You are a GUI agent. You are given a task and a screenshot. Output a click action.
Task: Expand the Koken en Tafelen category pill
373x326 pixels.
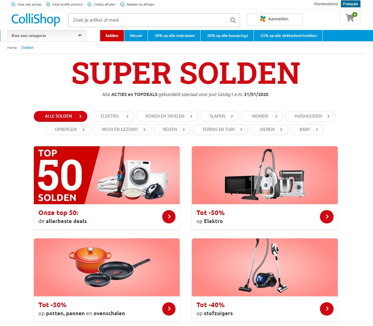click(167, 116)
